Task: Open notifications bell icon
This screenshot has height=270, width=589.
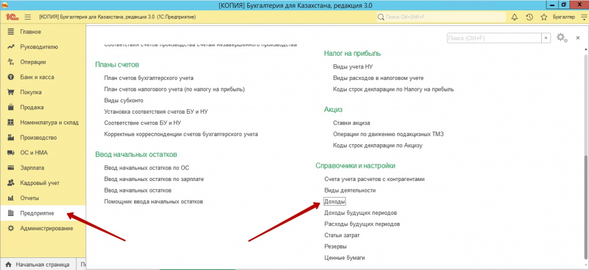Action: 515,17
